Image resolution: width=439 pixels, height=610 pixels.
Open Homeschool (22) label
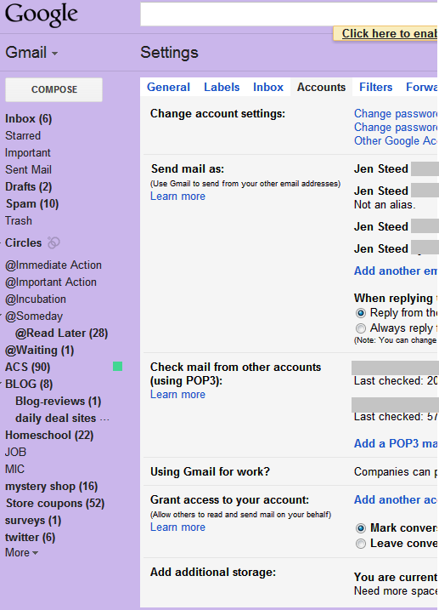point(49,436)
